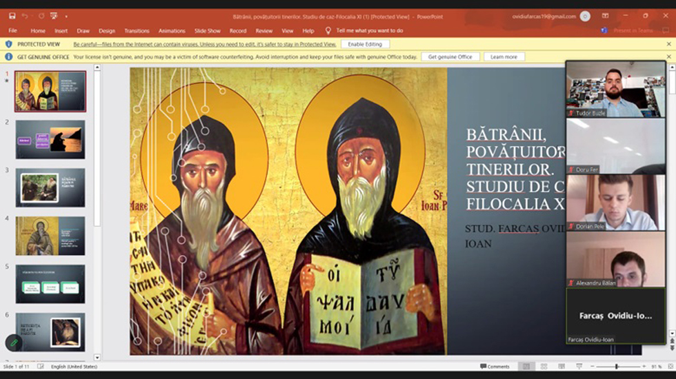This screenshot has height=379, width=676.
Task: Click the Undo arrow in the title bar
Action: [25, 16]
